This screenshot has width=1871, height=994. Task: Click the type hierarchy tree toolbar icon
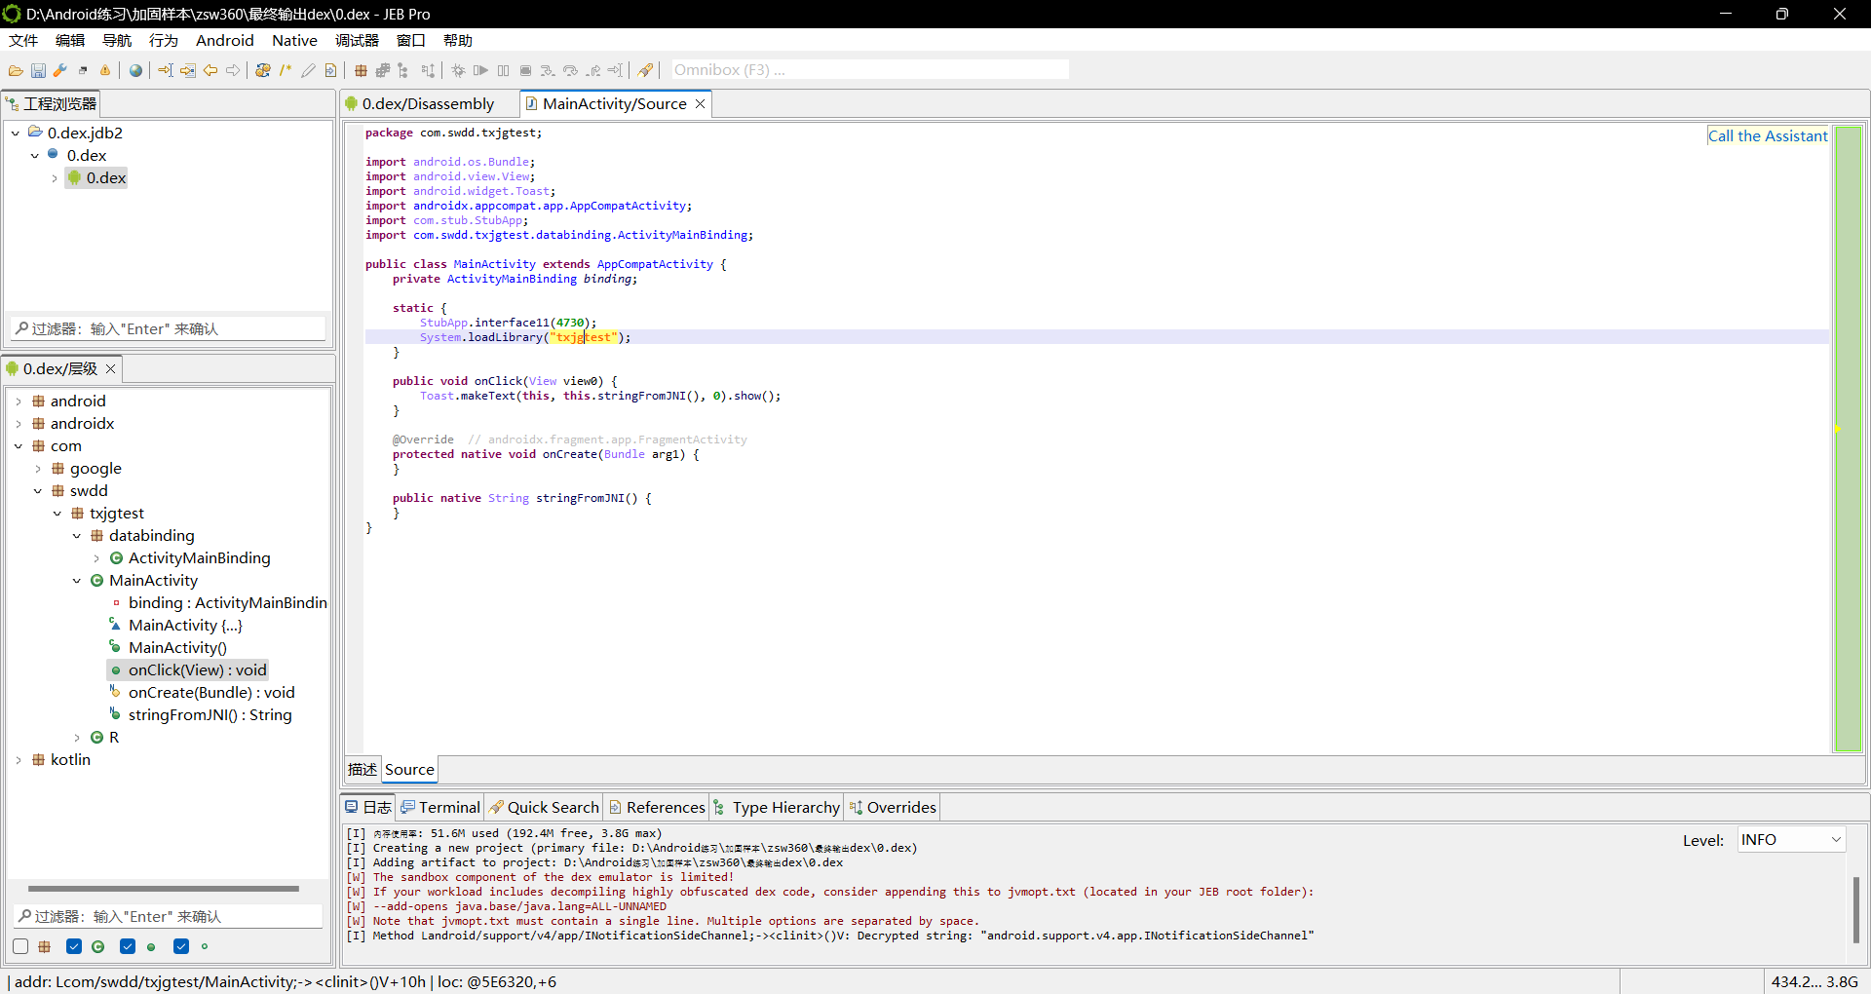402,70
